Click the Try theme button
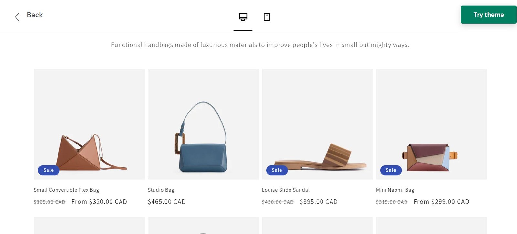Screen dimensions: 517x234 coord(488,15)
